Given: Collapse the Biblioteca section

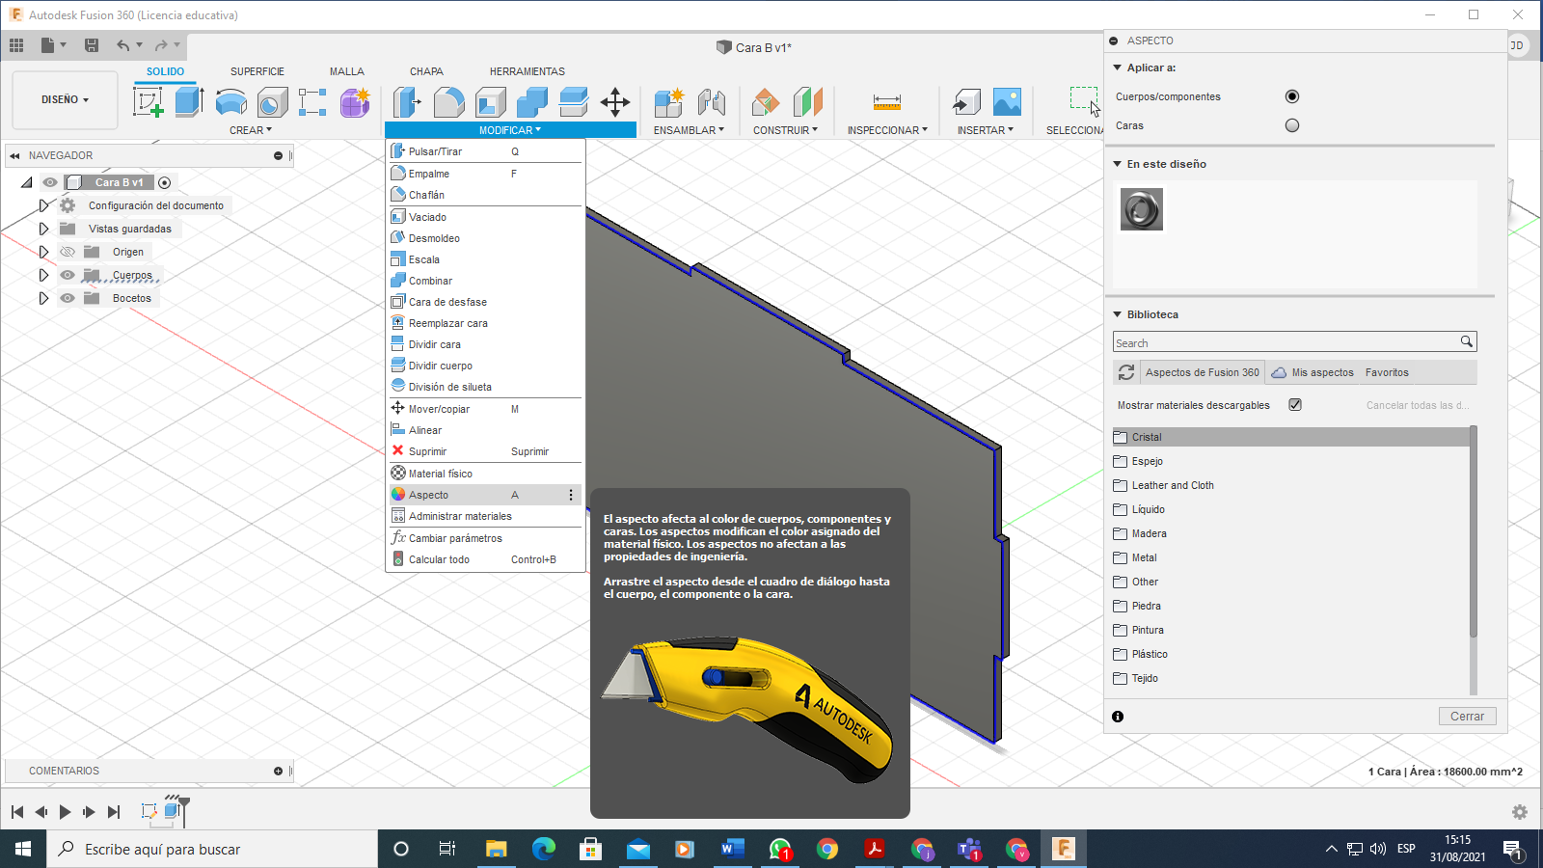Looking at the screenshot, I should coord(1118,314).
